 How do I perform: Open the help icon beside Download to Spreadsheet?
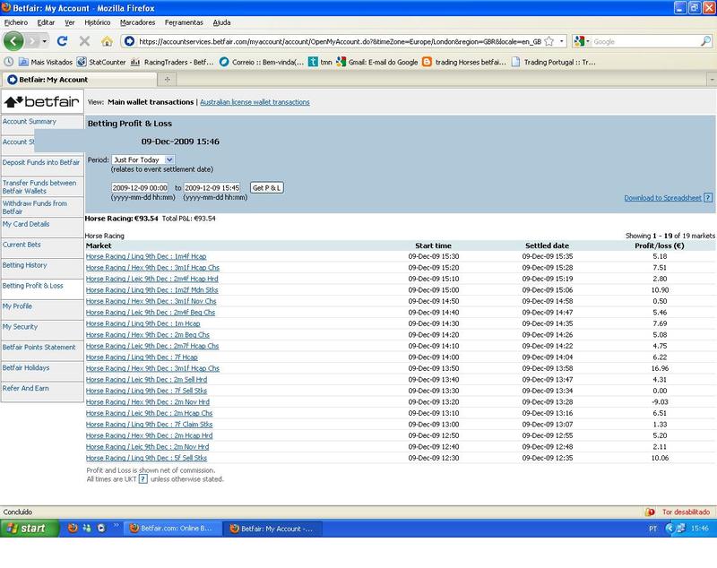(708, 198)
